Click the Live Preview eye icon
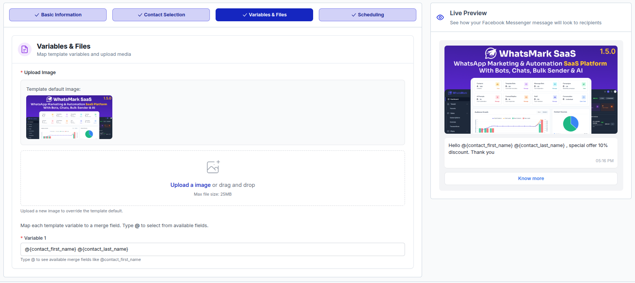This screenshot has width=635, height=283. [440, 17]
